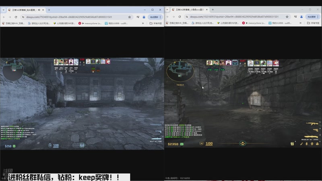This screenshot has height=181, width=322.
Task: Open mesocyclone bookmark in the 10216093 window
Action: tap(254, 23)
